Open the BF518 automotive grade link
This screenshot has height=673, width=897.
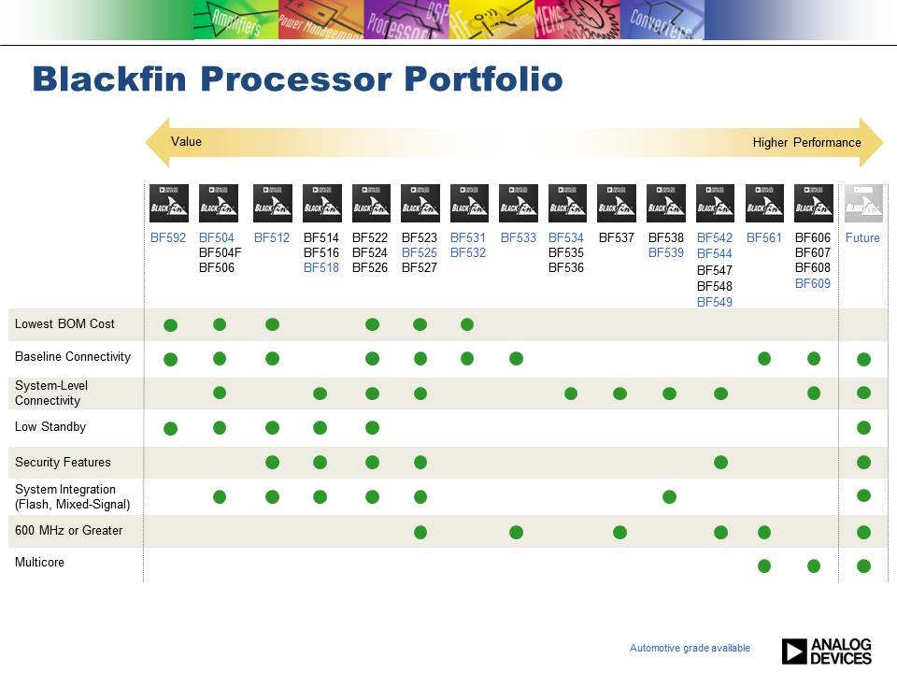(x=321, y=268)
